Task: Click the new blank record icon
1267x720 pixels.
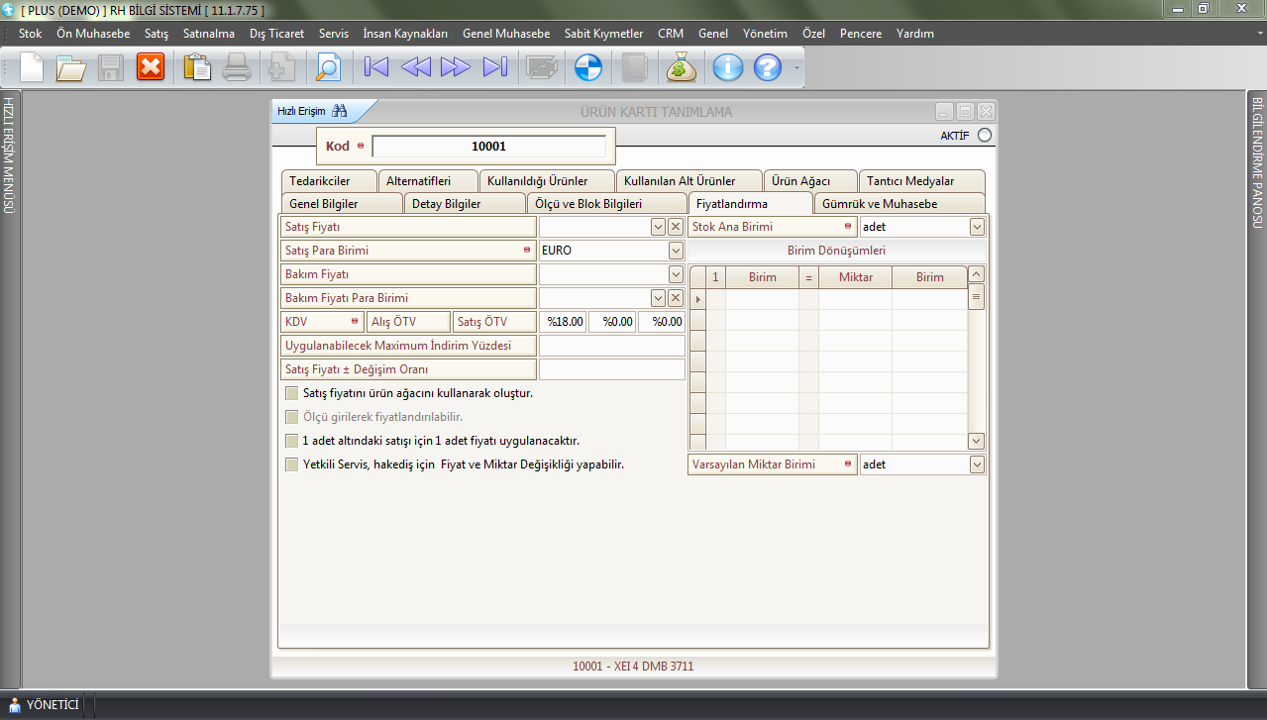Action: click(x=32, y=67)
